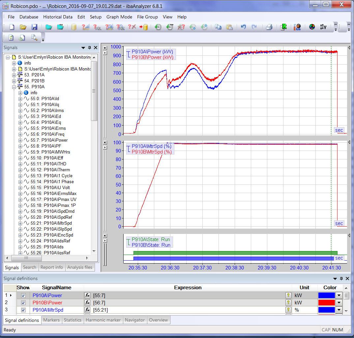Close the power graph with its X button

click(x=105, y=48)
